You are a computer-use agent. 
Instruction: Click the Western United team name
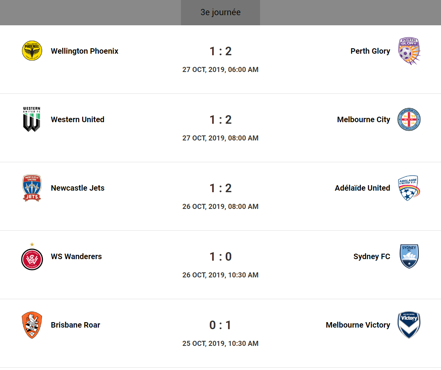(77, 119)
